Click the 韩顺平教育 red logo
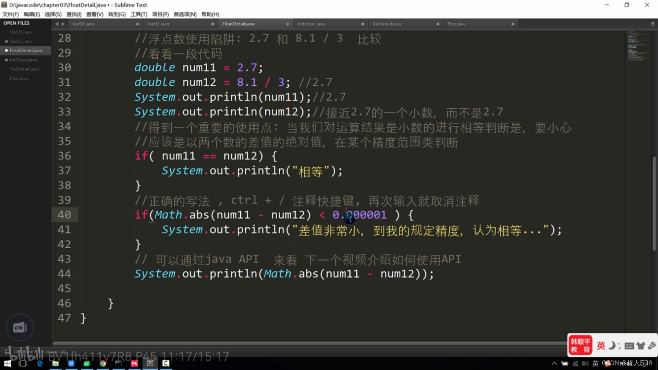 coord(581,346)
